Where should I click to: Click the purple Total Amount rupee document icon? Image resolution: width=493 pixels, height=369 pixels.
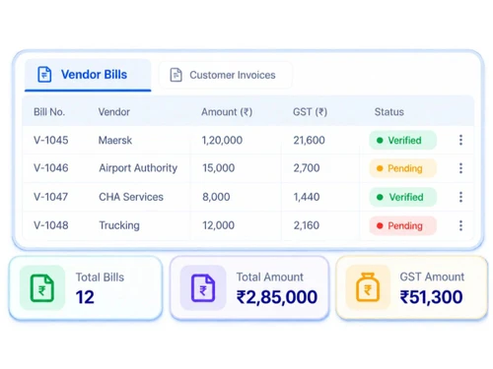click(x=203, y=288)
